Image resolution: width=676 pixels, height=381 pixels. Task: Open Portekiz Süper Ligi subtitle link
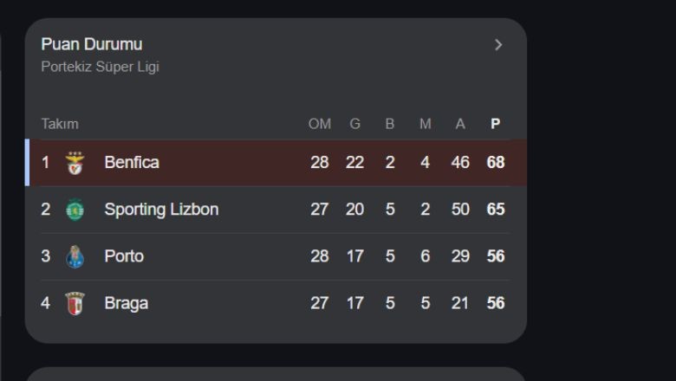coord(100,67)
